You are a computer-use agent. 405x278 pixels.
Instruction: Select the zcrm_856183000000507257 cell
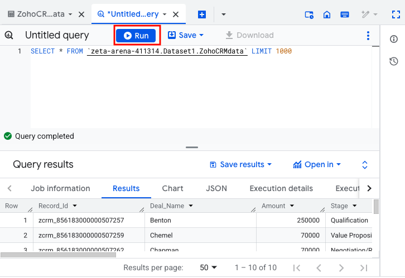(89, 220)
